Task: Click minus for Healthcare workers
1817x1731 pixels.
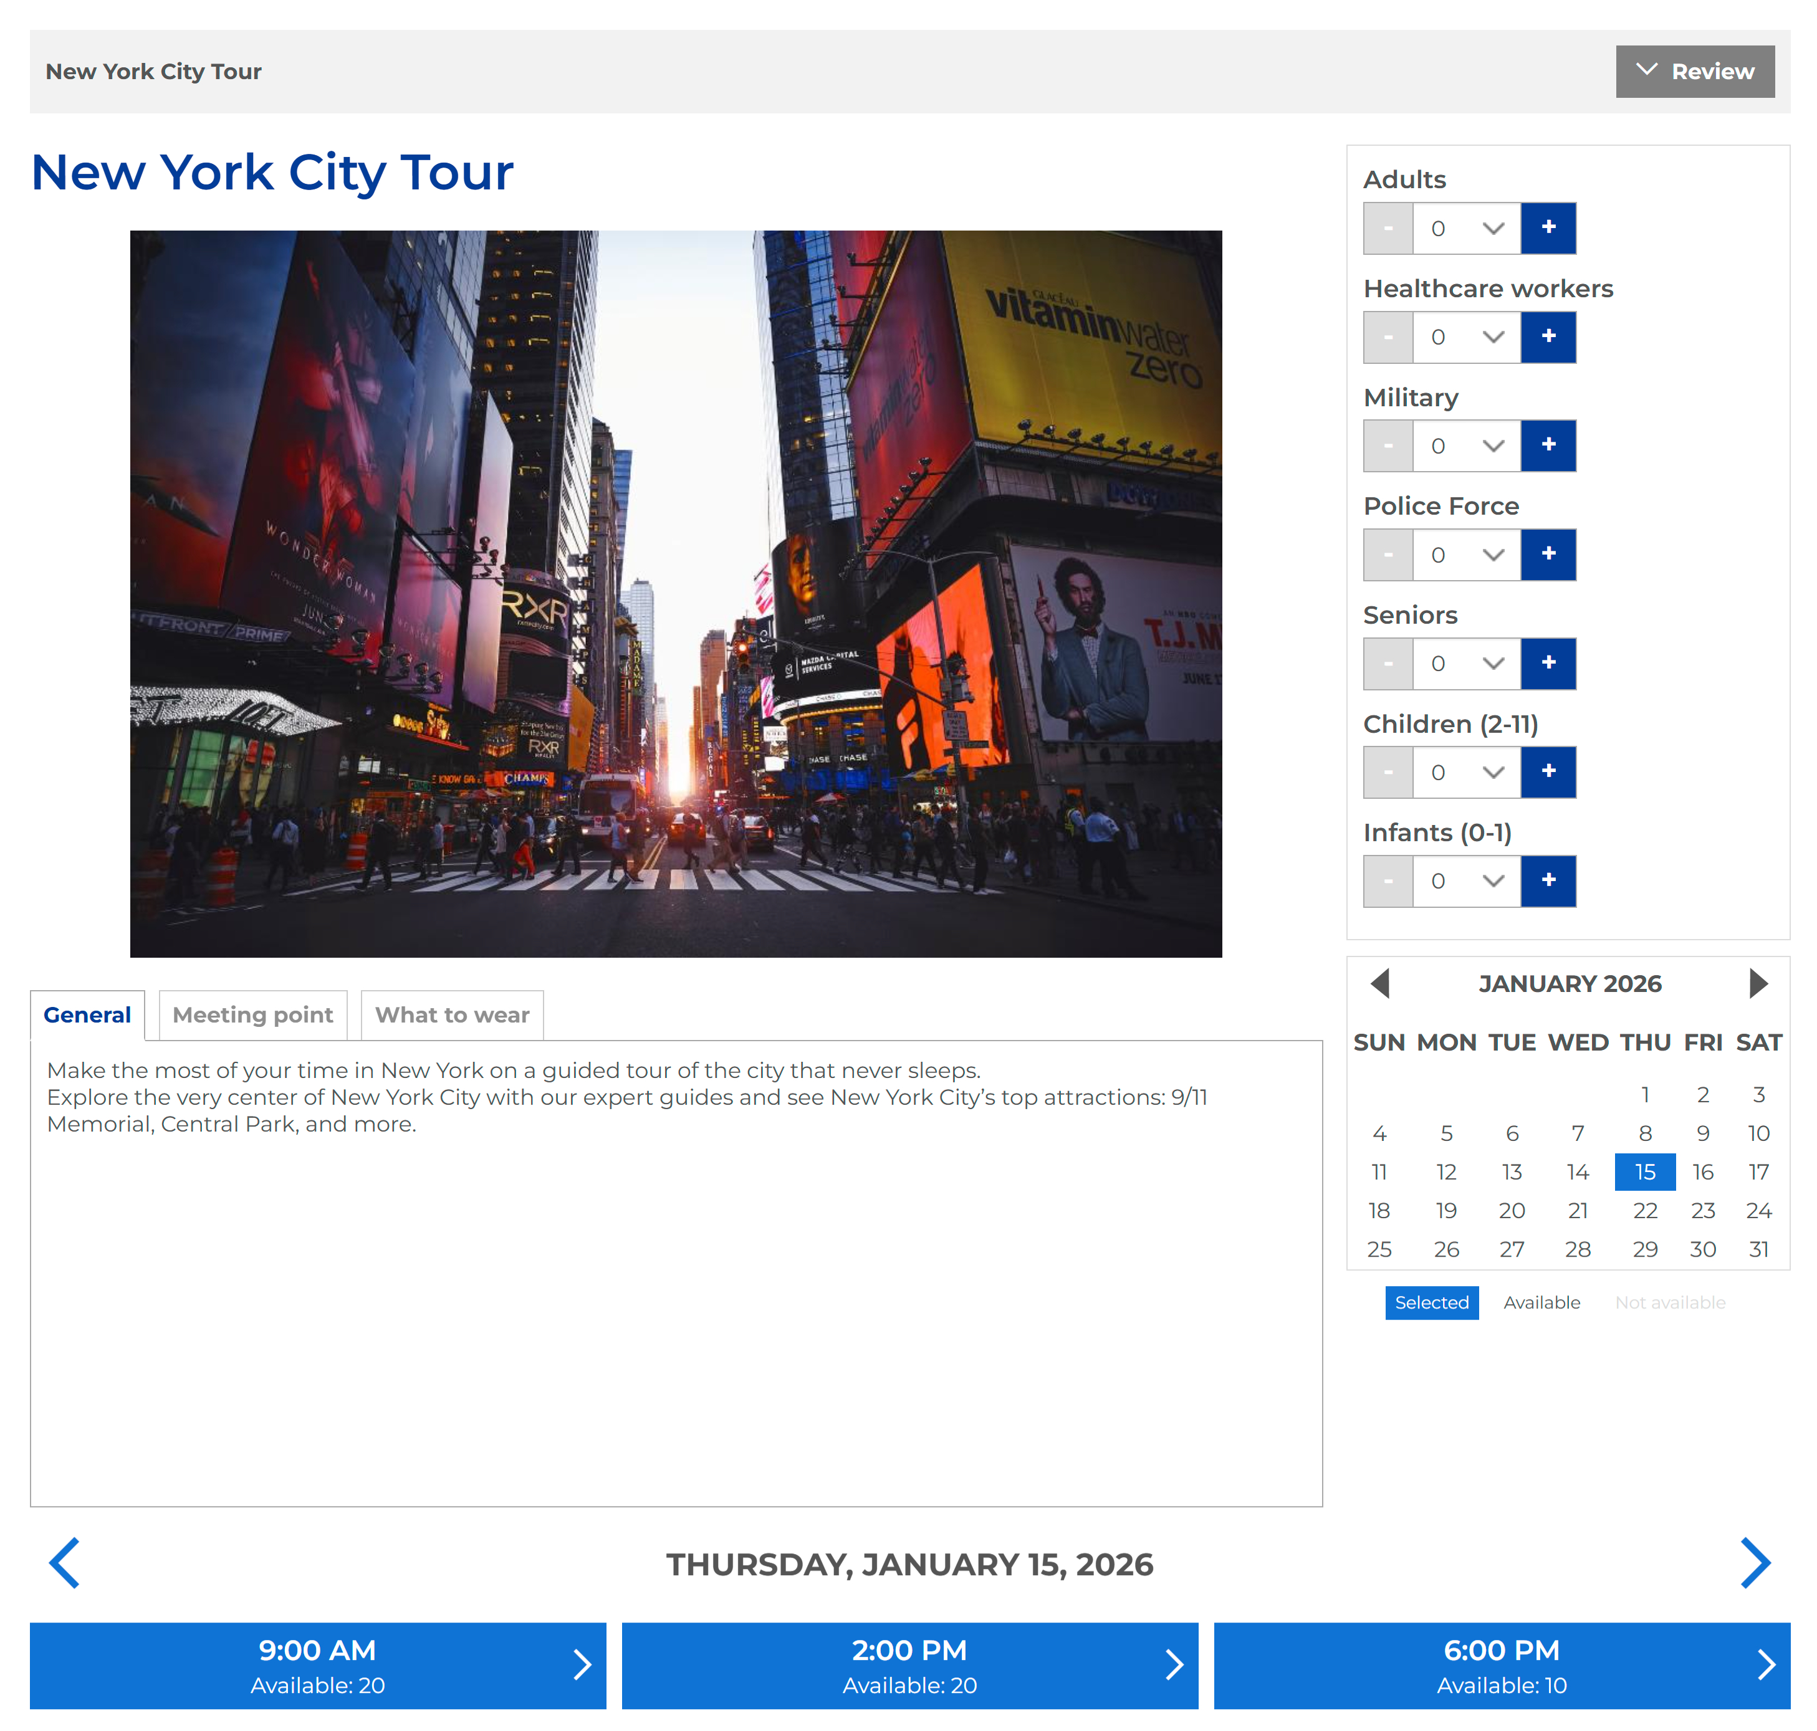Action: coord(1388,336)
